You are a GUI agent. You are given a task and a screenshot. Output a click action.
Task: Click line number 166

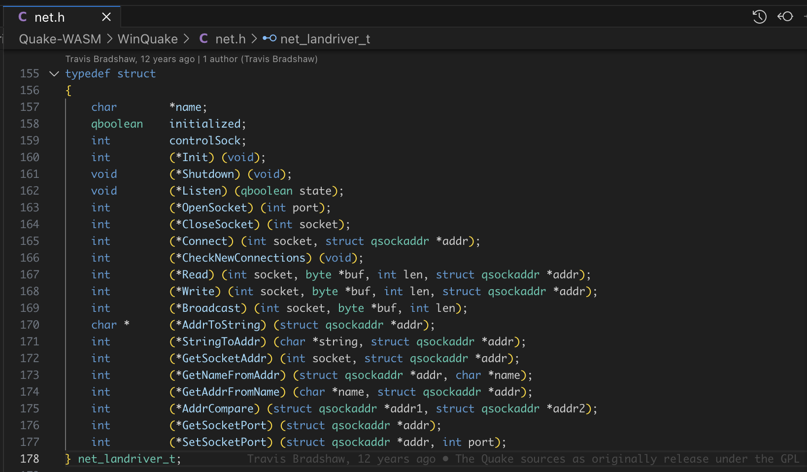pos(30,258)
